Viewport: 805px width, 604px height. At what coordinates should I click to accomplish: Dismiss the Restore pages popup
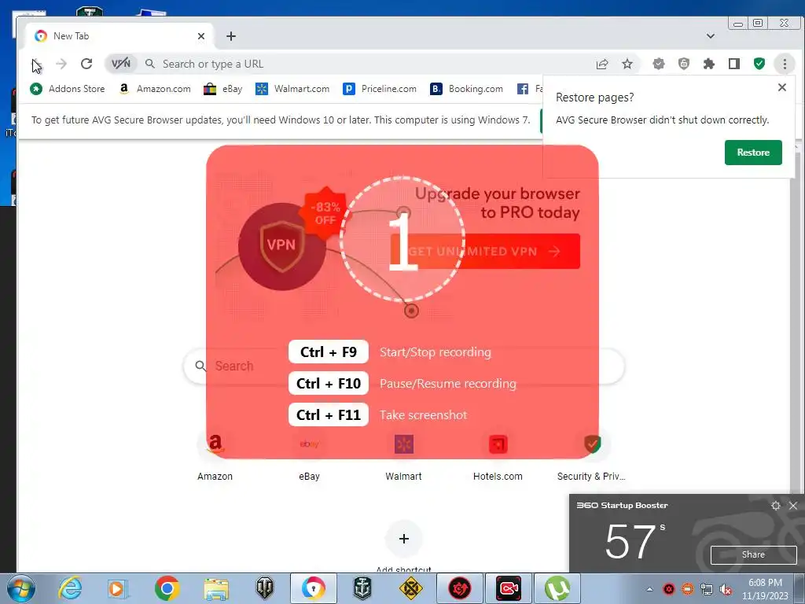point(782,87)
